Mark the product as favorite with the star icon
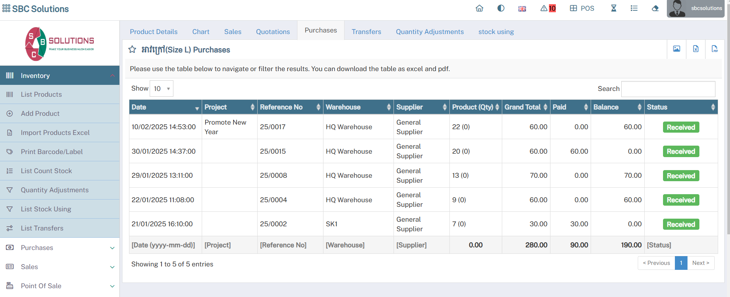 (x=132, y=50)
